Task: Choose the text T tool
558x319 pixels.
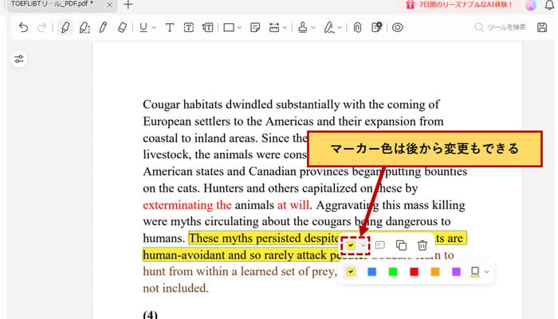Action: tap(169, 28)
